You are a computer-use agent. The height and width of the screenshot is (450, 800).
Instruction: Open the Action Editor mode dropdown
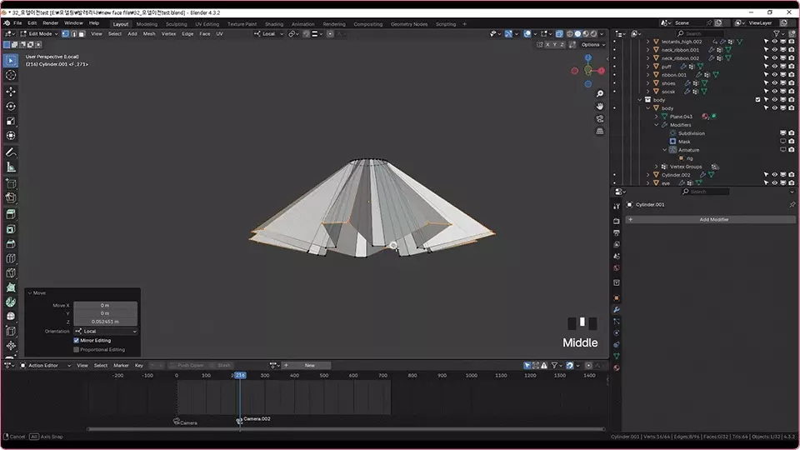(45, 365)
